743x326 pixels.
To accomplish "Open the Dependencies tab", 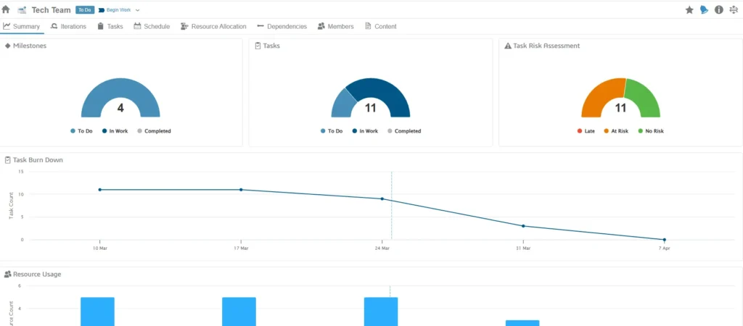I will 282,26.
